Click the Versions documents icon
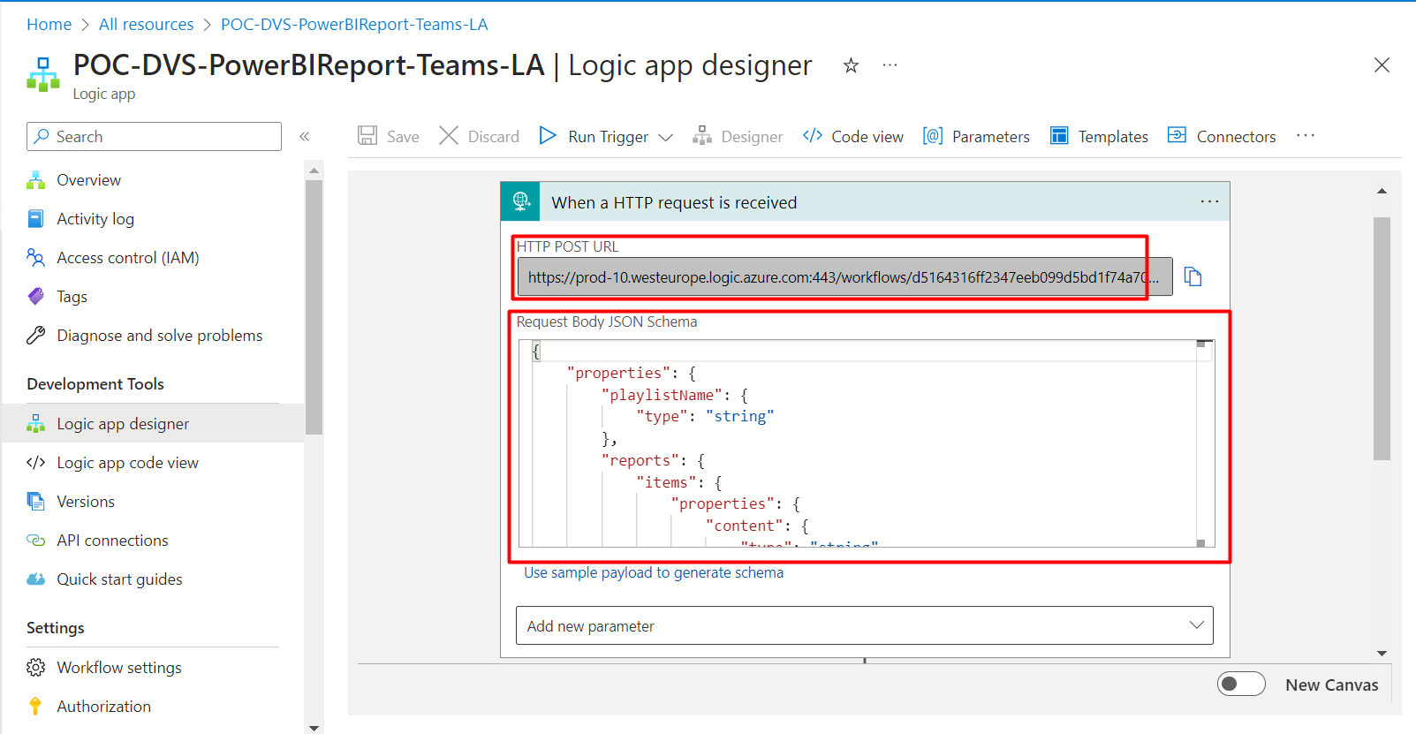The image size is (1416, 734). 35,501
